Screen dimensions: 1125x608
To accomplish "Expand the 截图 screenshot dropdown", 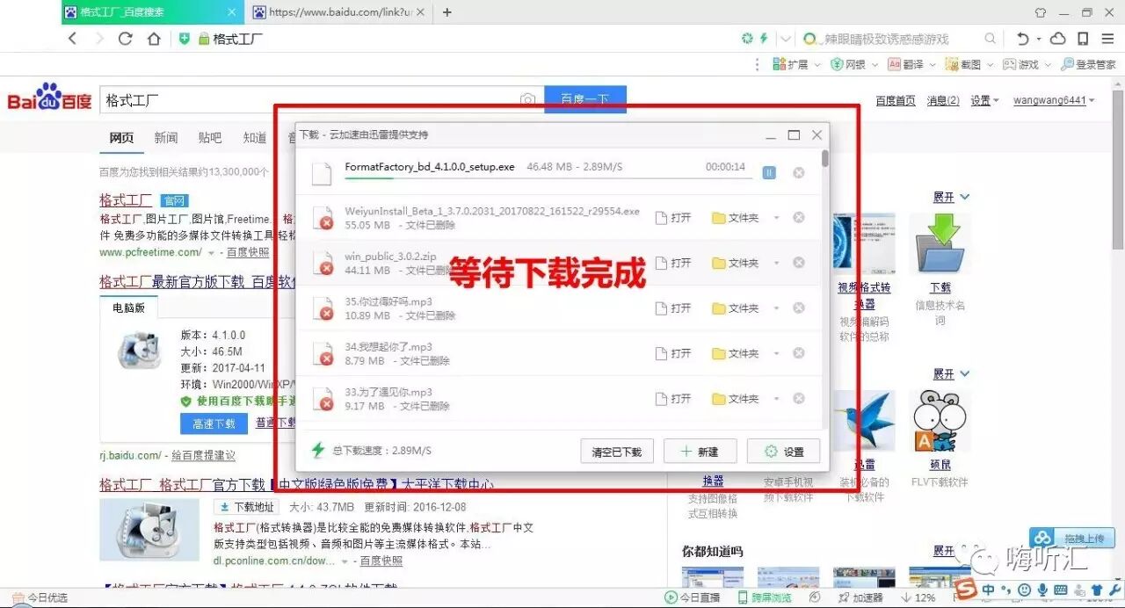I will (990, 64).
